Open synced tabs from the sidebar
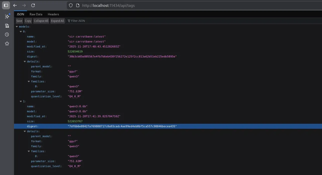 click(x=7, y=26)
